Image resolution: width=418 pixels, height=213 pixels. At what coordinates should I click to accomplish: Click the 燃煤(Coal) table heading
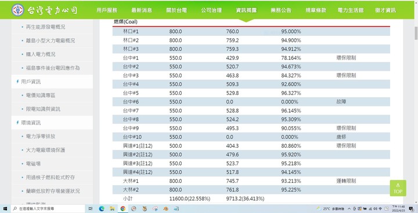pos(125,22)
